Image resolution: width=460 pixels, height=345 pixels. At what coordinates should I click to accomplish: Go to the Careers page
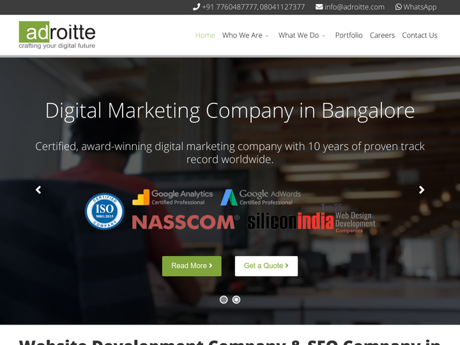(x=382, y=35)
